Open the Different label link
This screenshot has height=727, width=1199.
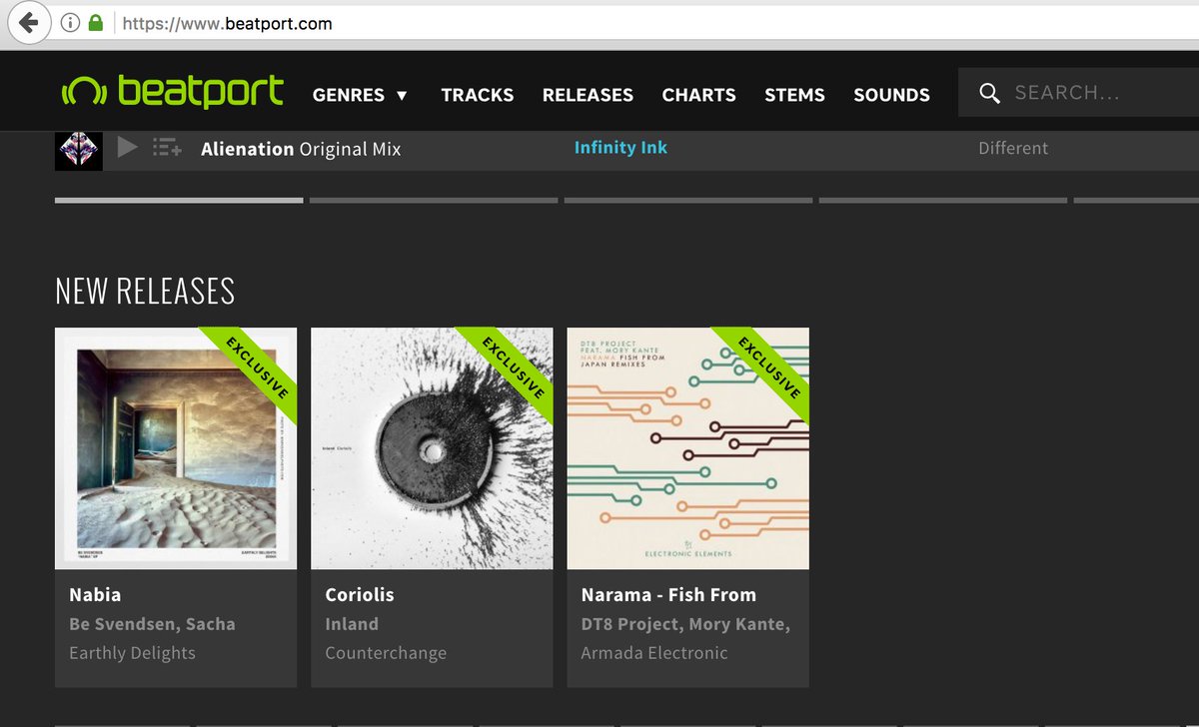point(1013,148)
